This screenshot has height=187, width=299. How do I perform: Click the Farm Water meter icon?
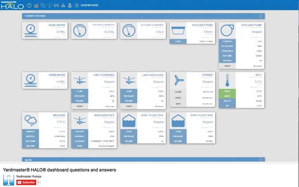pos(30,80)
